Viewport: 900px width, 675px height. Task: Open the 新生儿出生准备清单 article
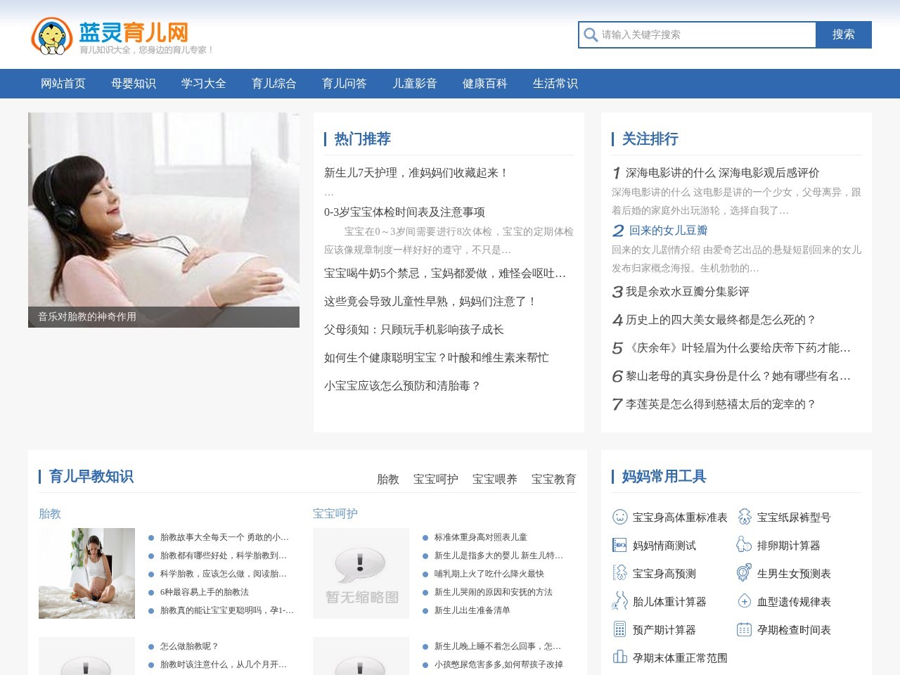click(x=472, y=610)
